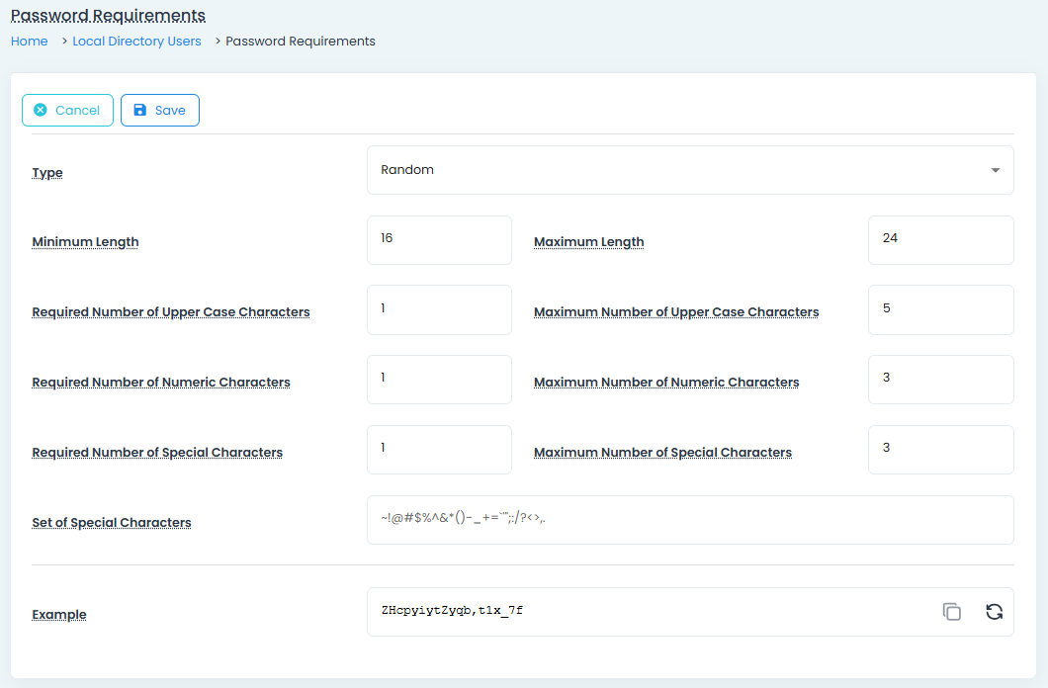Copy the example password to clipboard

point(951,612)
